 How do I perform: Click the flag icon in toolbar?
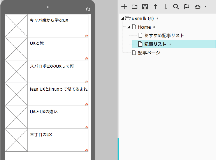[186, 7]
